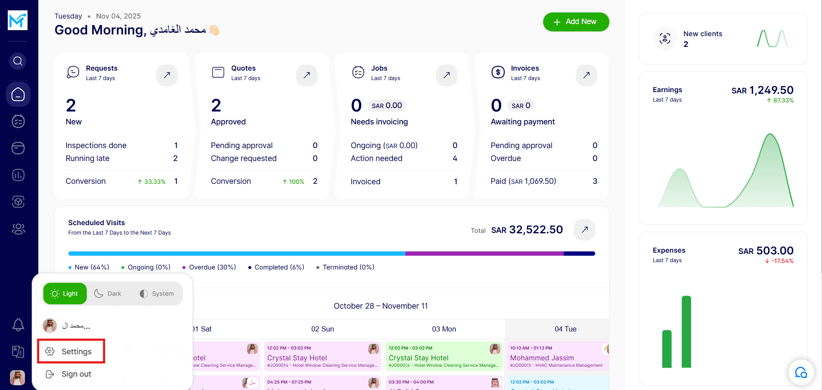Click the search icon in the sidebar
Viewport: 822px width, 390px height.
pyautogui.click(x=18, y=61)
